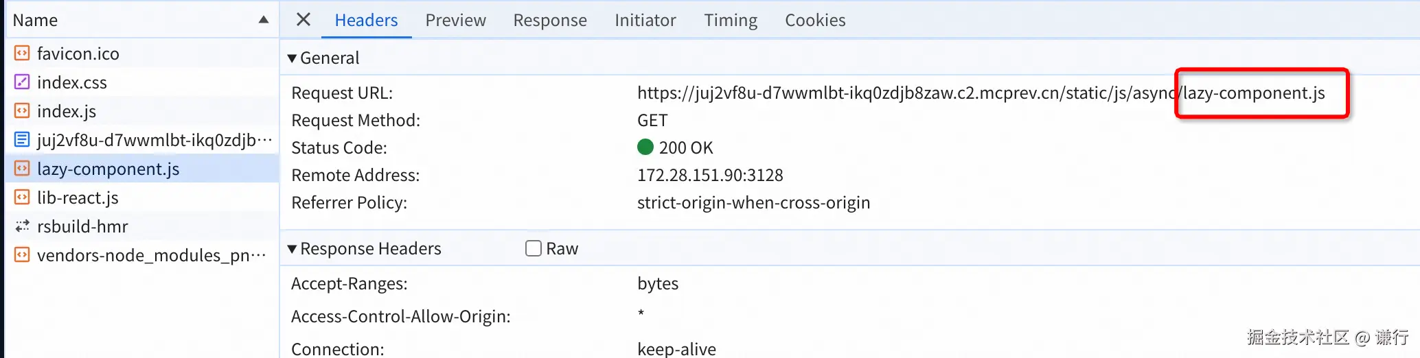
Task: Collapse the Response Headers section
Action: pyautogui.click(x=293, y=249)
